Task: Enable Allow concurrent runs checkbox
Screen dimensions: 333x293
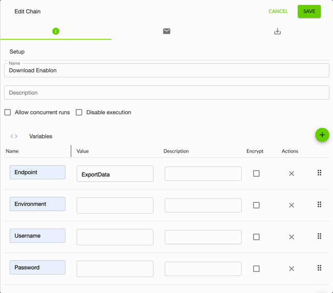Action: coord(8,112)
